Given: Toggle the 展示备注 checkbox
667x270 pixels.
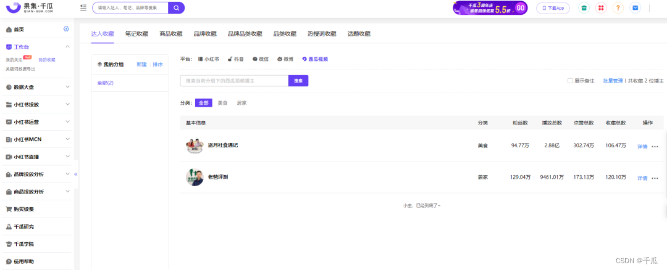Looking at the screenshot, I should coord(570,81).
